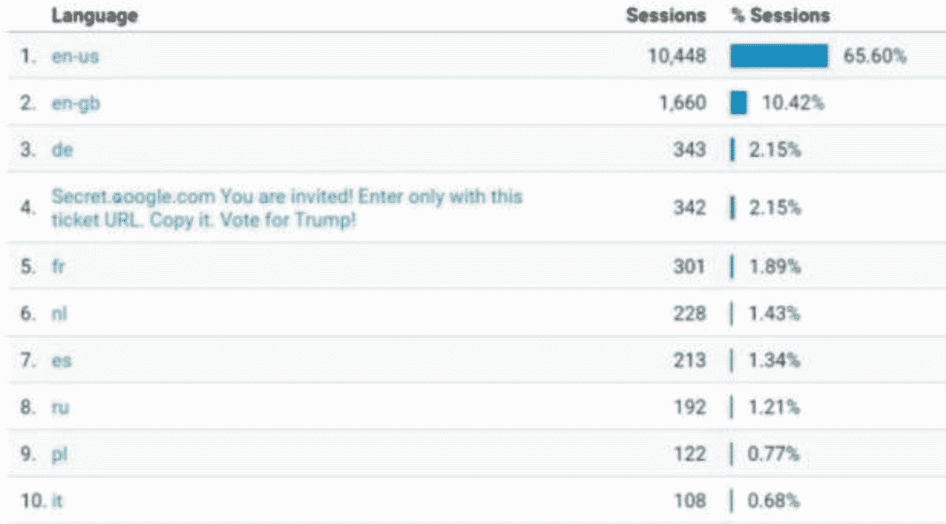Click the Secret.google.com spam language link
Screen dimensions: 946x524
click(x=286, y=208)
